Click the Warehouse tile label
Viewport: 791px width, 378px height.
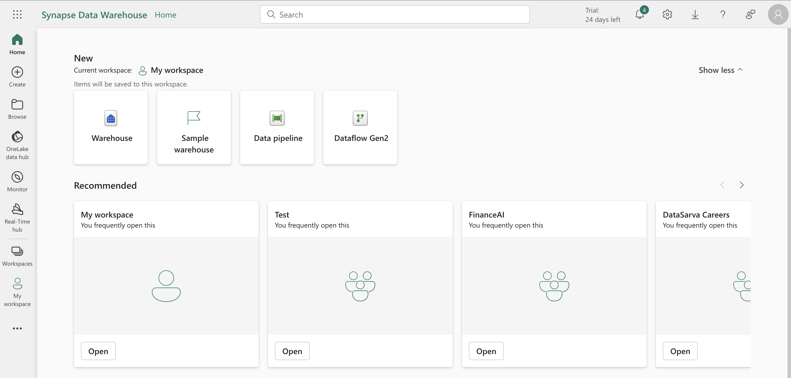tap(112, 138)
